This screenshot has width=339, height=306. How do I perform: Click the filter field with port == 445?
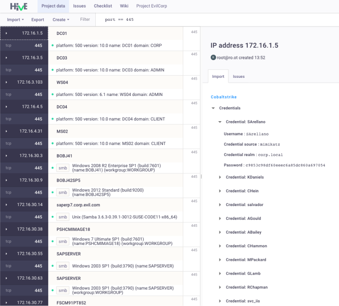pos(217,19)
